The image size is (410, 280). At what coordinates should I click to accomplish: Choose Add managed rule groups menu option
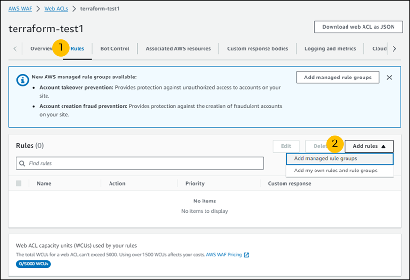tap(340, 159)
